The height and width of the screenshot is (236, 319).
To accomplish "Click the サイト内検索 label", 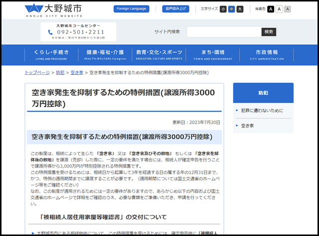I will 167,32.
